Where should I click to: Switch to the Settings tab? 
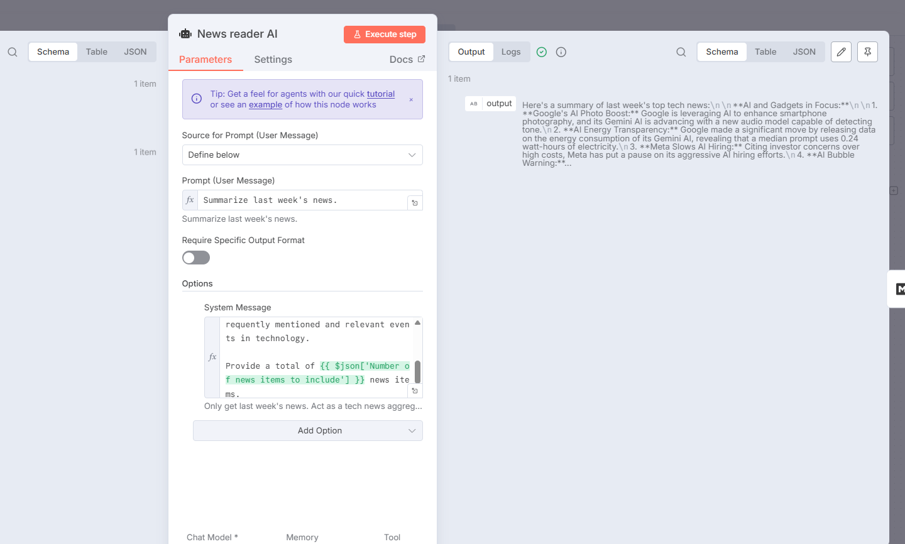click(273, 60)
